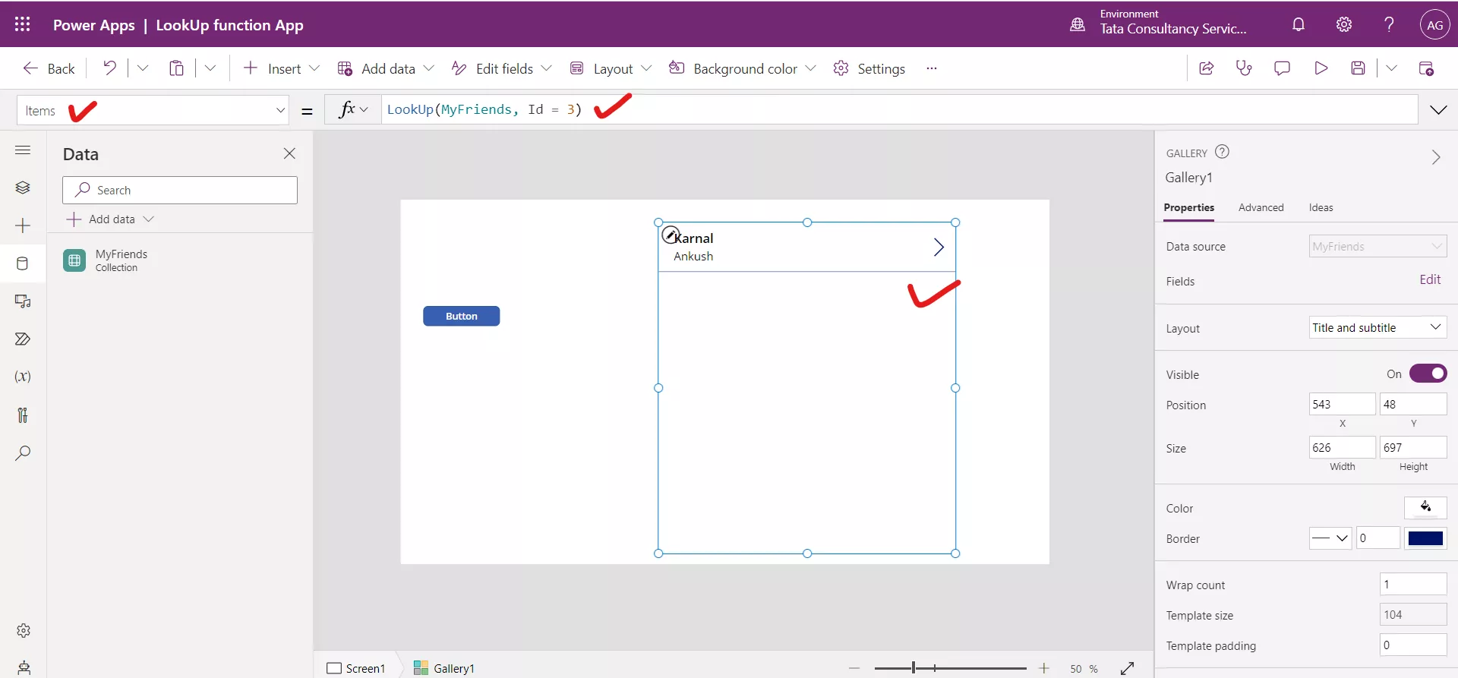Open the Layout Title and subtitle dropdown
Image resolution: width=1458 pixels, height=678 pixels.
click(1378, 327)
